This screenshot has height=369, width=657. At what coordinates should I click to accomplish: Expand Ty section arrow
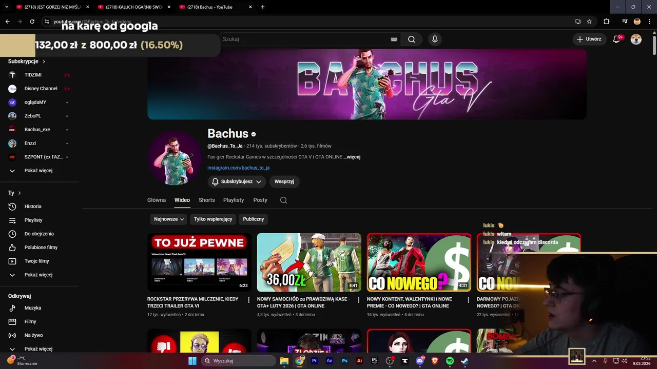pos(20,193)
